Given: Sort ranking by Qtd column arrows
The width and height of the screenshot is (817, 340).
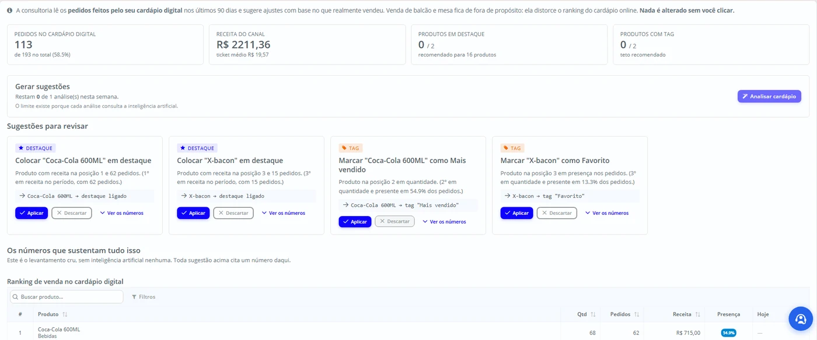Looking at the screenshot, I should click(x=593, y=314).
